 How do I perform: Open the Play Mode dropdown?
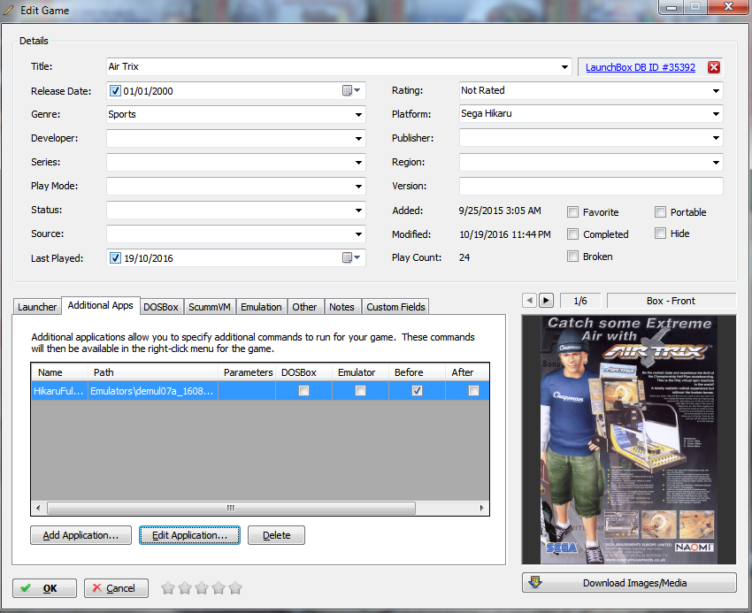click(358, 187)
